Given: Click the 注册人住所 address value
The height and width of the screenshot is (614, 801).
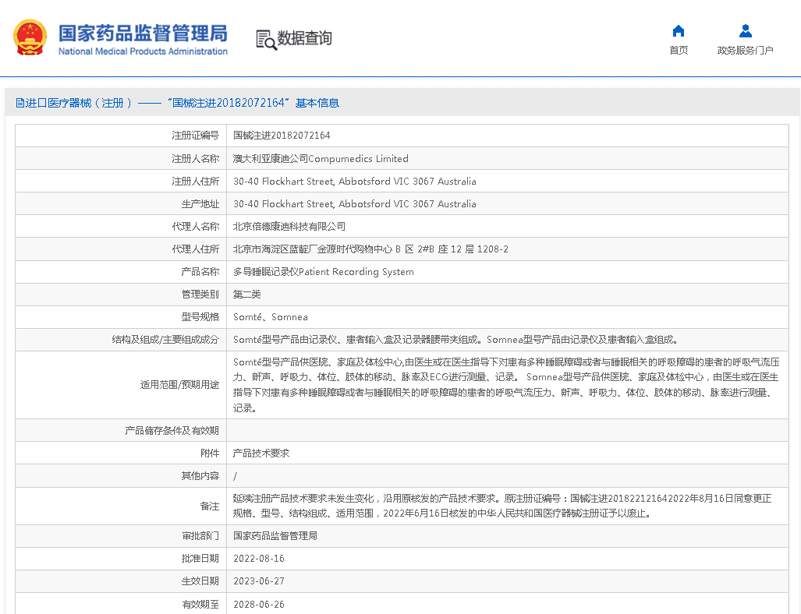Looking at the screenshot, I should click(x=355, y=182).
